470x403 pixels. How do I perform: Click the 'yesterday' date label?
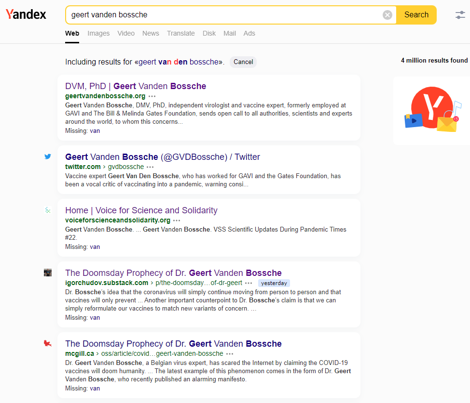click(274, 283)
